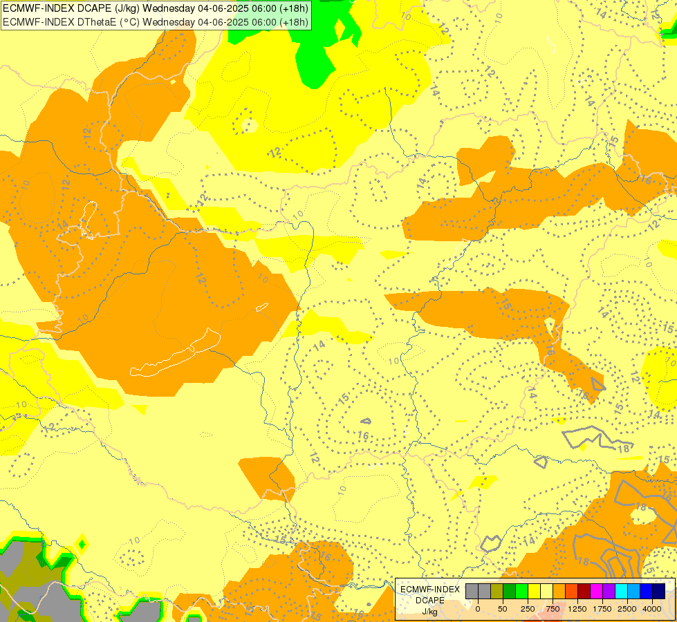The image size is (677, 622).
Task: Click the olive swatch in the DCAPE legend
Action: pyautogui.click(x=497, y=591)
